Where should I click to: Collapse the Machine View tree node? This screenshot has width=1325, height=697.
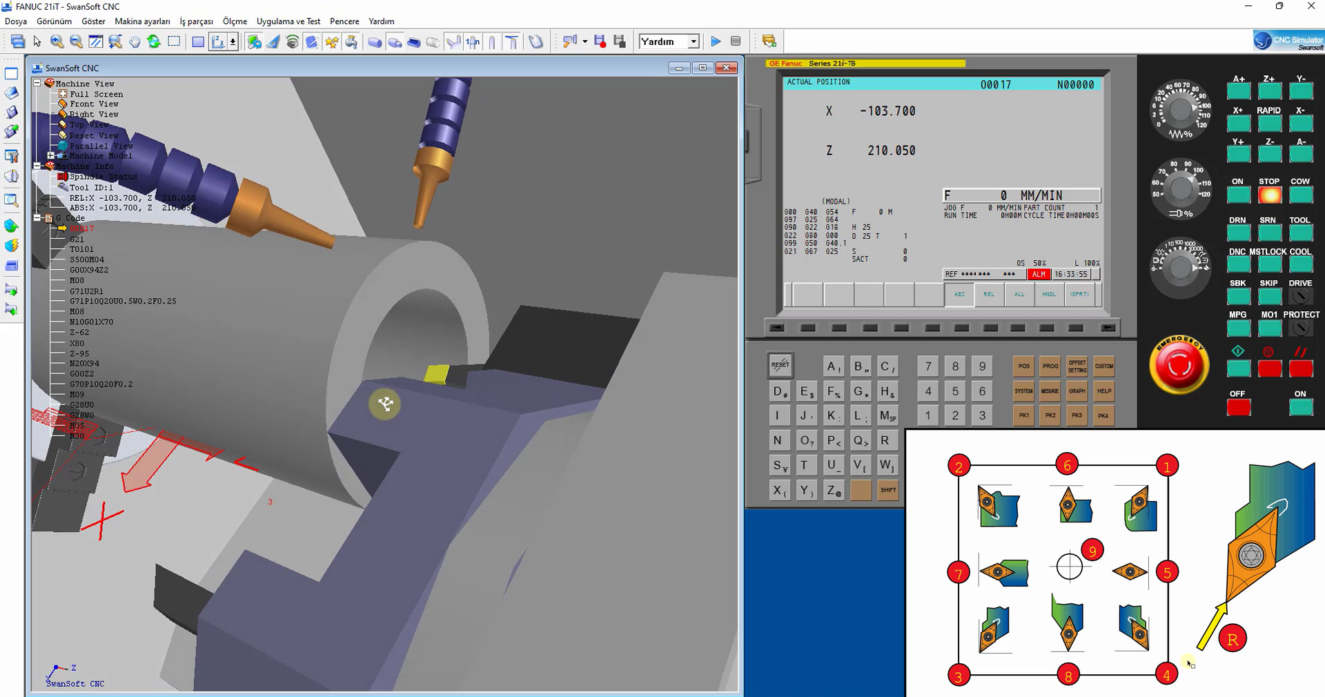point(37,83)
